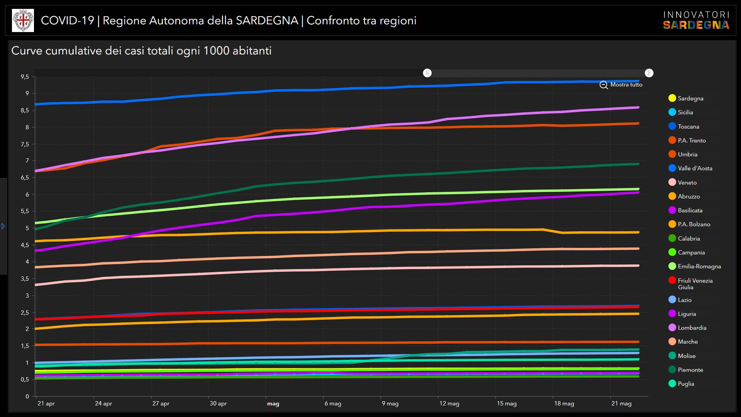Toggle the Valle d'Aosta legend marker

tap(672, 168)
